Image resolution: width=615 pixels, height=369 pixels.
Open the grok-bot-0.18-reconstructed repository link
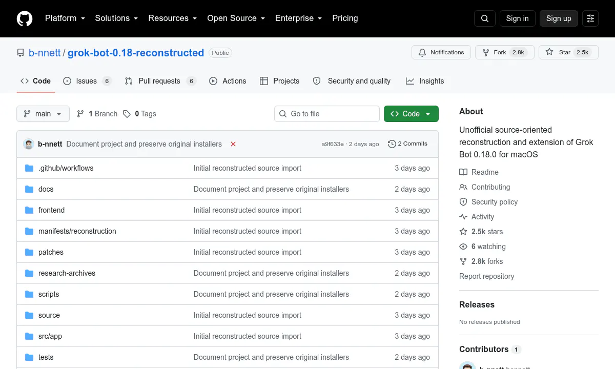click(136, 53)
